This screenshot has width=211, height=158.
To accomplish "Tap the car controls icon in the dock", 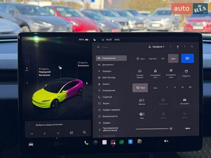I will click(x=31, y=144).
